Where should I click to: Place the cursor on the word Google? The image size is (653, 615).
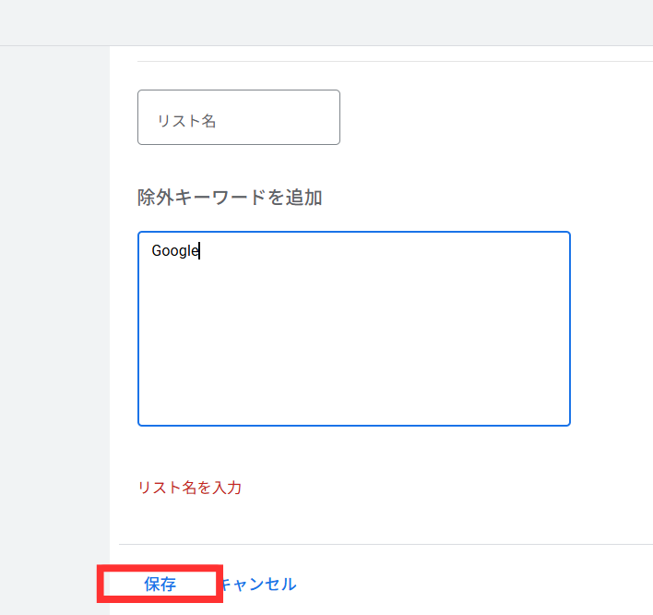175,250
